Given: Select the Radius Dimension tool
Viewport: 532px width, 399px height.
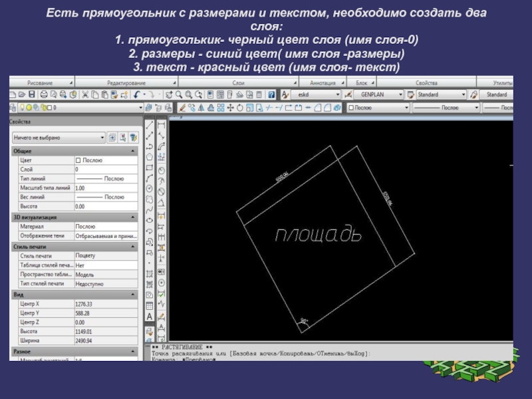Looking at the screenshot, I should [x=162, y=170].
